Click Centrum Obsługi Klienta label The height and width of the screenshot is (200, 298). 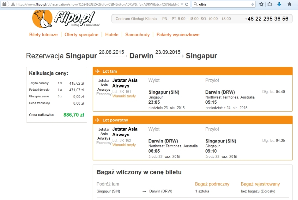(x=136, y=19)
